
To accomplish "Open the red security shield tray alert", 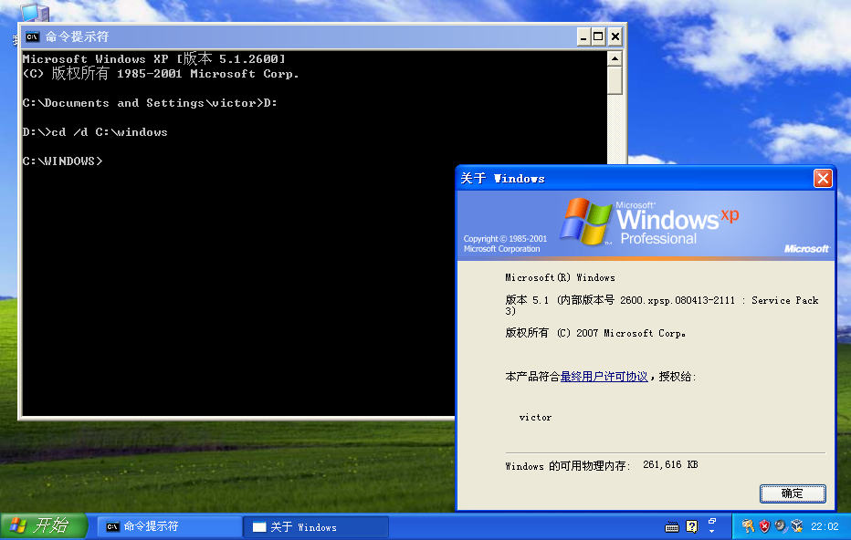I will 764,526.
